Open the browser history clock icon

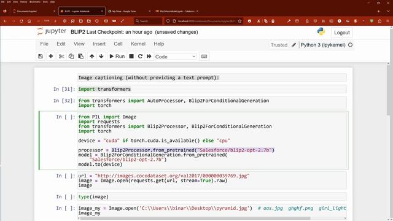97,21
